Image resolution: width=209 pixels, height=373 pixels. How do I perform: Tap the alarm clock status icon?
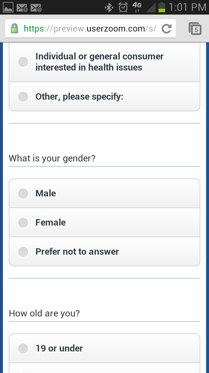(123, 7)
